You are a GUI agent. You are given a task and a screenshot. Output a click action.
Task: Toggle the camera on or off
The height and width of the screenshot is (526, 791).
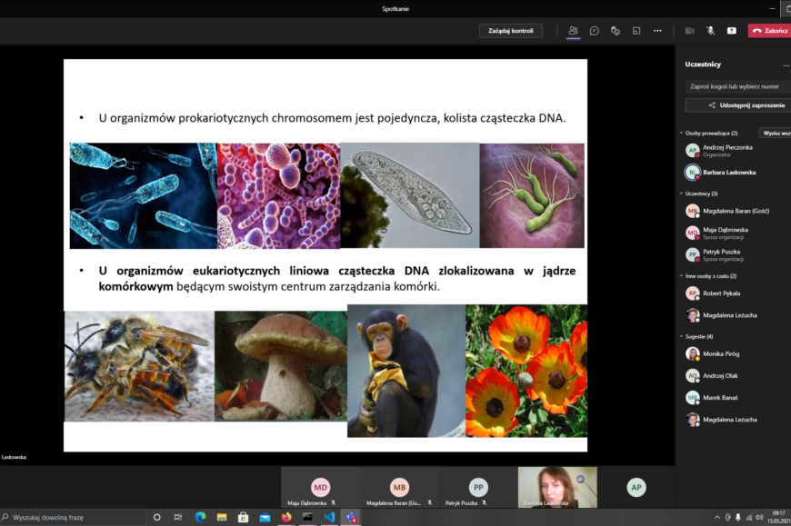point(689,31)
